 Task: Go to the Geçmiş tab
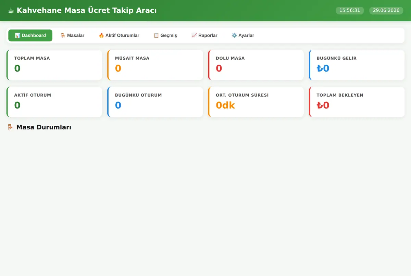point(165,35)
